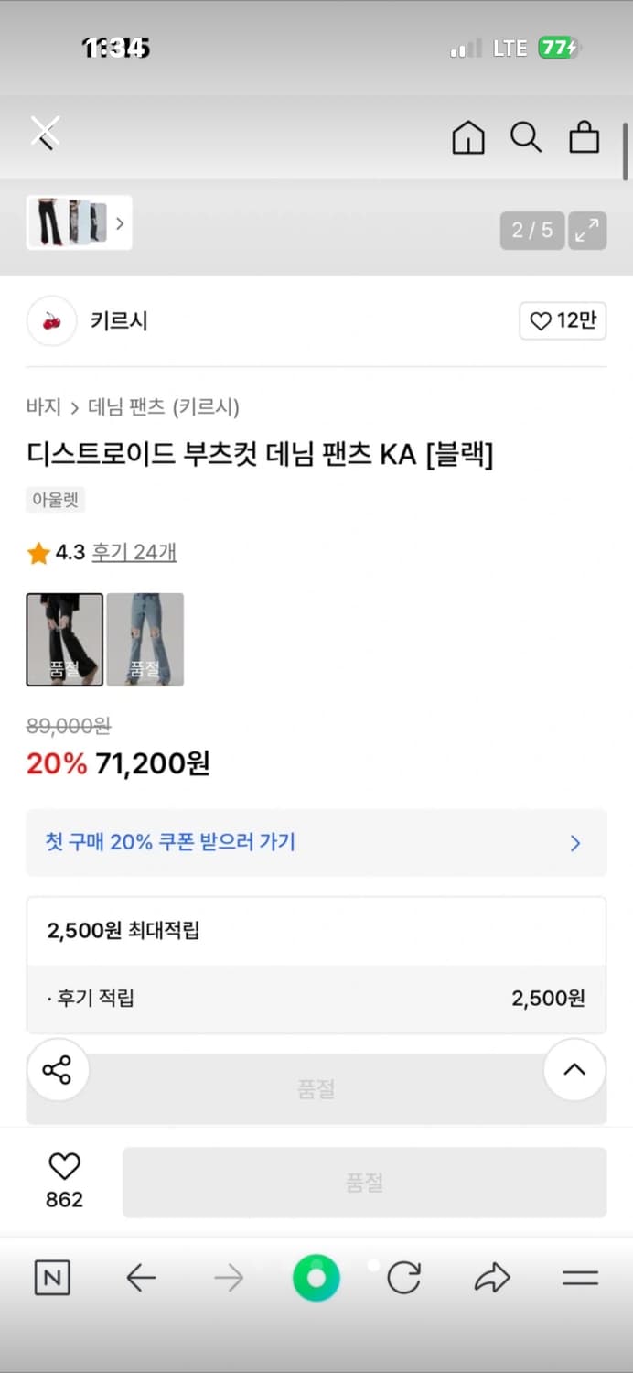
Task: Open the search icon
Action: pos(526,138)
